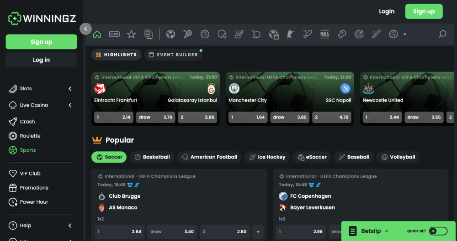Image resolution: width=457 pixels, height=241 pixels.
Task: Expand the Live Casino sidebar submenu
Action: pos(70,105)
